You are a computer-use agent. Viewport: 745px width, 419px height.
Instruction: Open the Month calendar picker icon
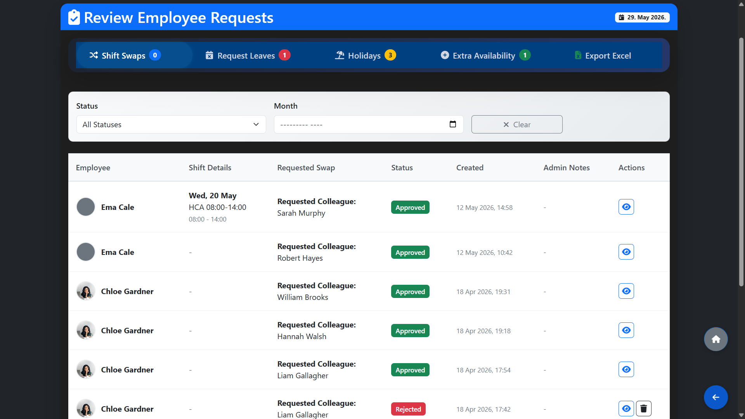pos(453,124)
